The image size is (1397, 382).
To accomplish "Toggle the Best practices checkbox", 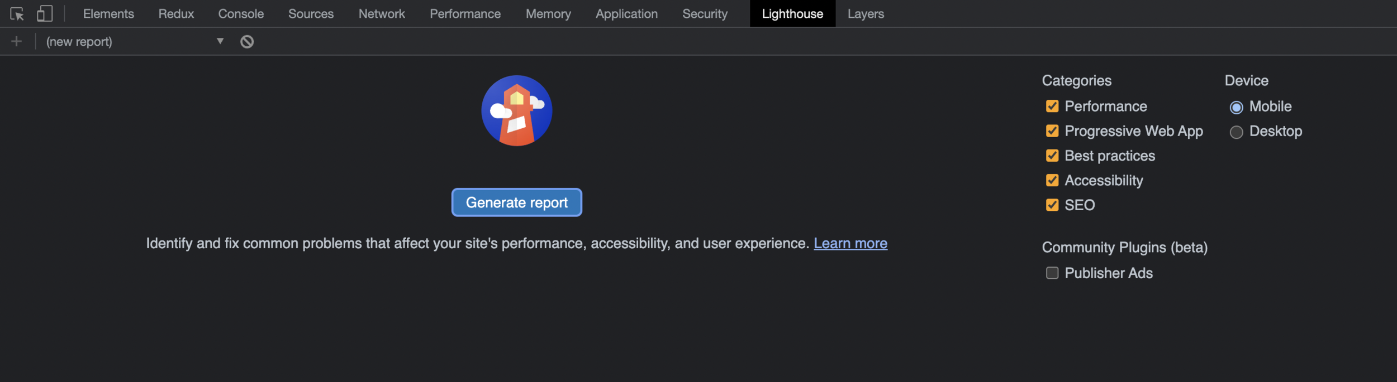I will (1052, 155).
